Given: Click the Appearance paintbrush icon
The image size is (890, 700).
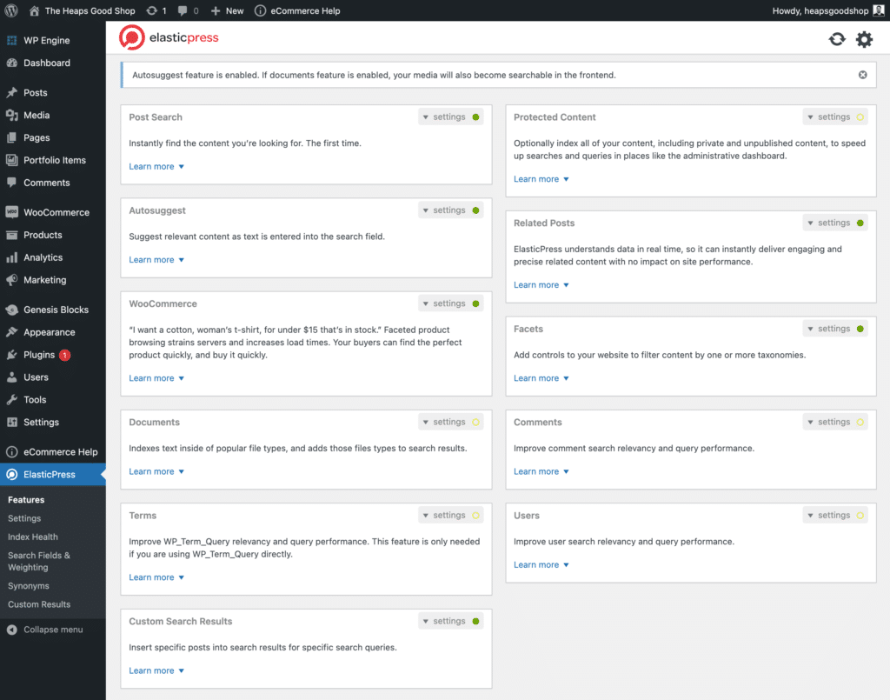Looking at the screenshot, I should (12, 332).
